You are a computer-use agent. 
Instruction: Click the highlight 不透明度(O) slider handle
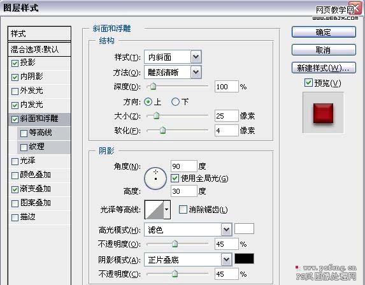click(175, 244)
